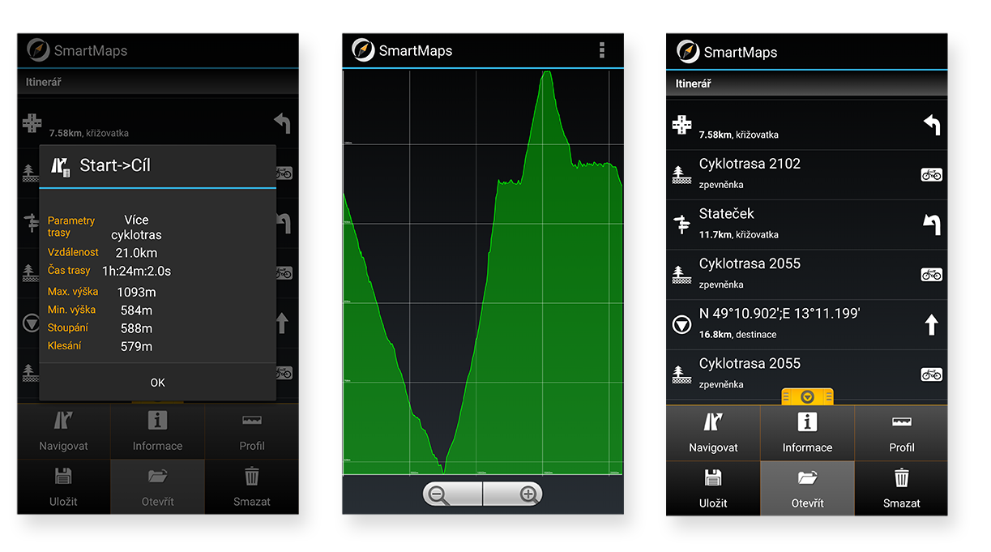Collapse the yellow drawer handle in the right screen
This screenshot has height=552, width=991.
pyautogui.click(x=807, y=396)
